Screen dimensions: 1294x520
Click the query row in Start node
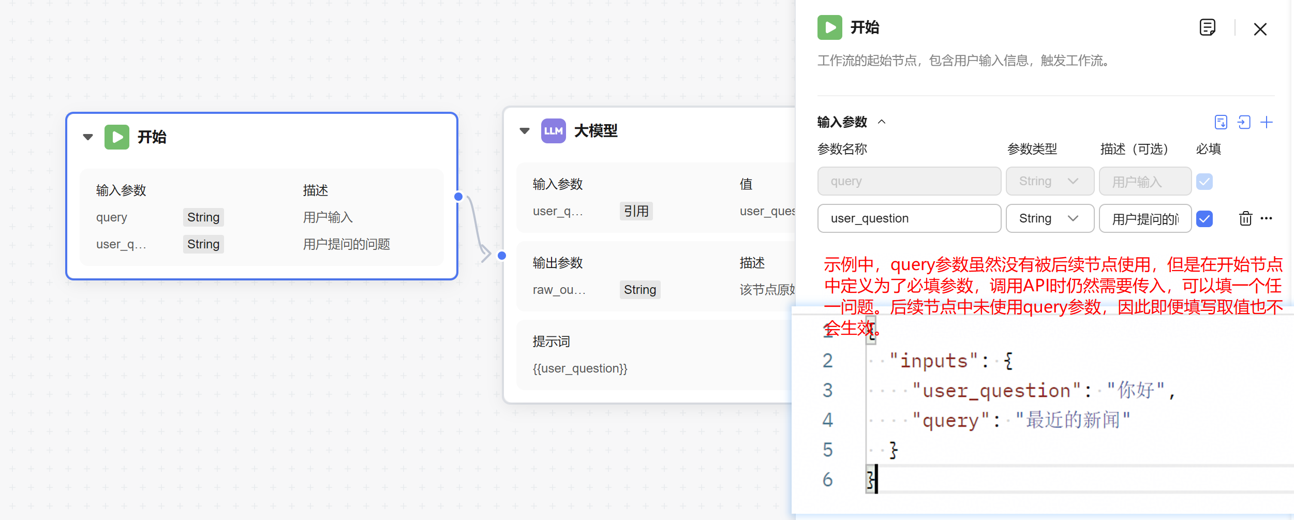[x=262, y=217]
